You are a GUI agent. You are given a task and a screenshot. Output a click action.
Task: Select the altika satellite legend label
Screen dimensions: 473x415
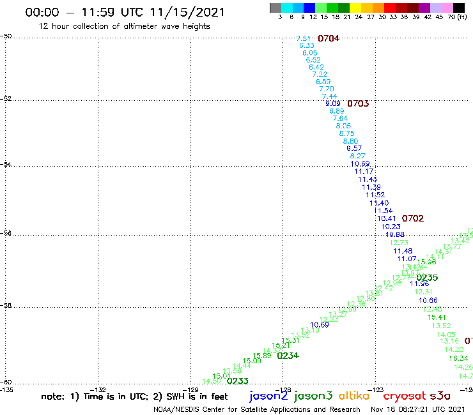(x=354, y=396)
